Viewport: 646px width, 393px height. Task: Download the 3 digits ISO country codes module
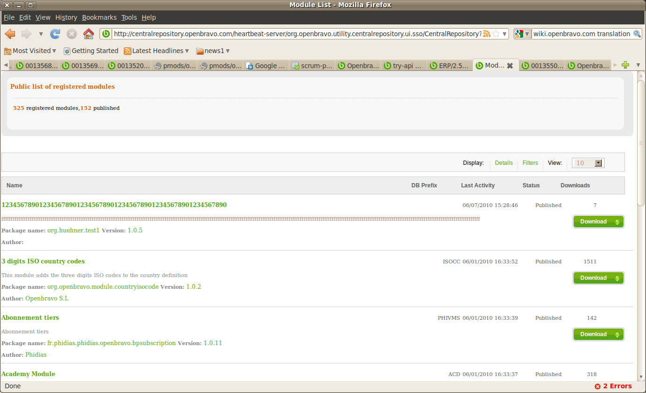[x=598, y=278]
